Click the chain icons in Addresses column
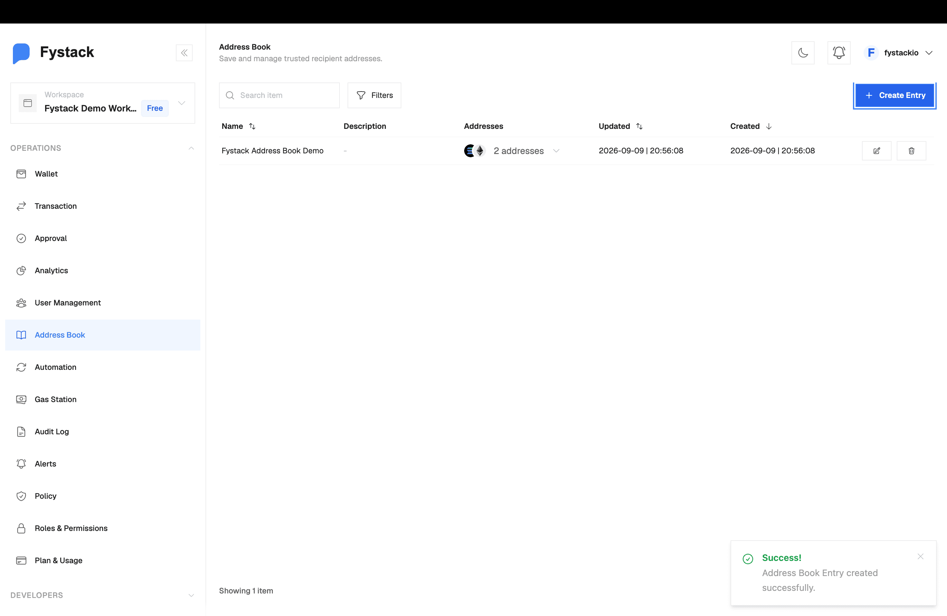The width and height of the screenshot is (947, 616). click(475, 151)
